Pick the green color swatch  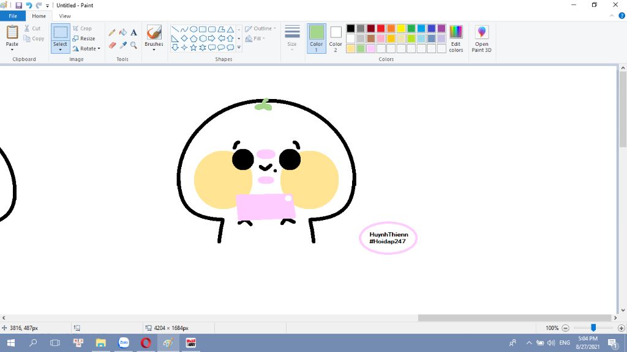pyautogui.click(x=411, y=28)
